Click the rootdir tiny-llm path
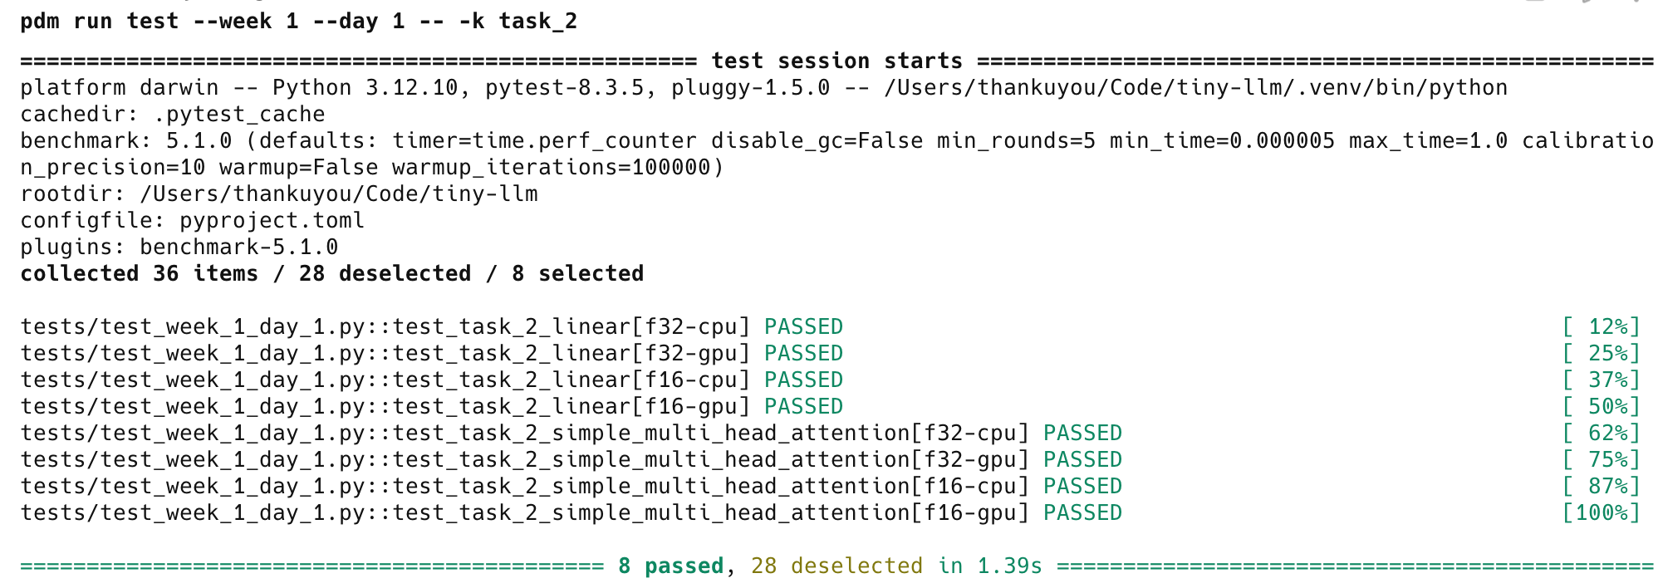This screenshot has height=588, width=1658. [x=279, y=194]
